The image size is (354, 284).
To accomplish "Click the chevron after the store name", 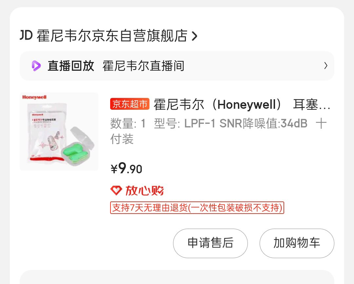I will [194, 36].
